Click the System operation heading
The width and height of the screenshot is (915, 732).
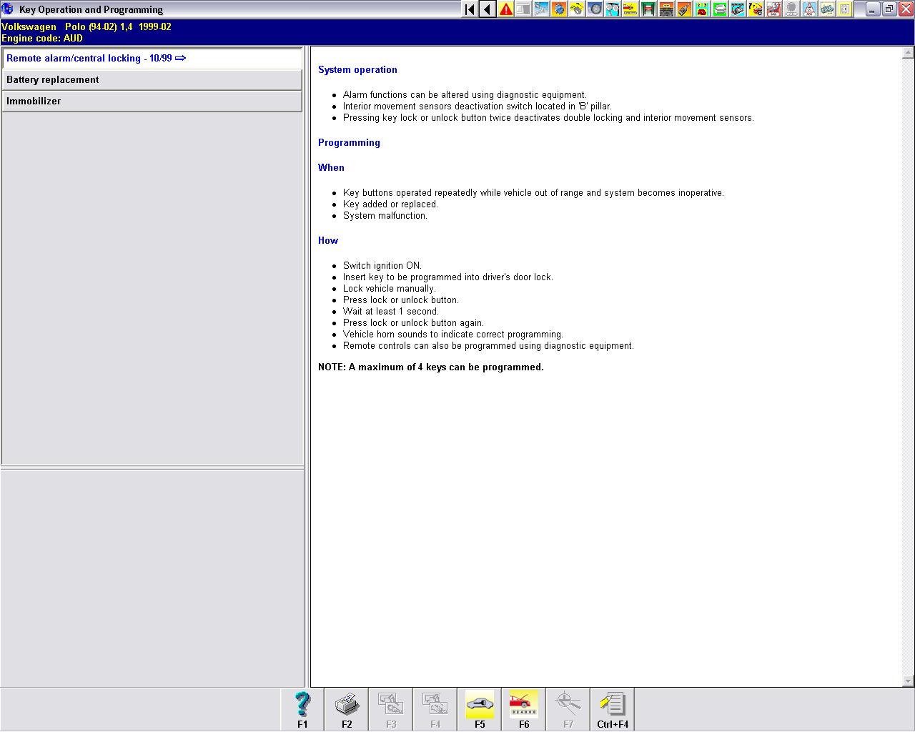[357, 70]
